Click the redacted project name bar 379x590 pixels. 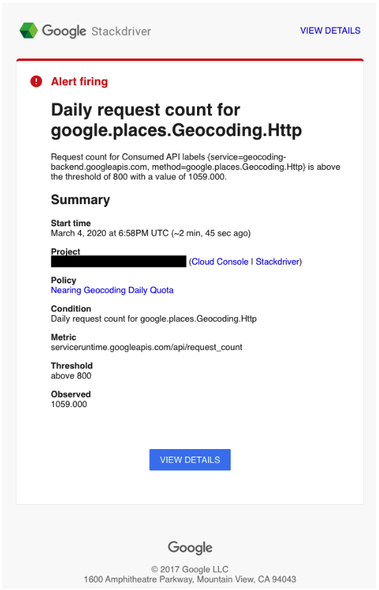[119, 261]
